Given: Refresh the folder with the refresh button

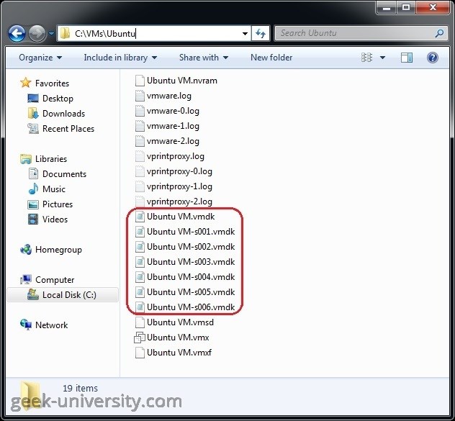Looking at the screenshot, I should tap(261, 33).
